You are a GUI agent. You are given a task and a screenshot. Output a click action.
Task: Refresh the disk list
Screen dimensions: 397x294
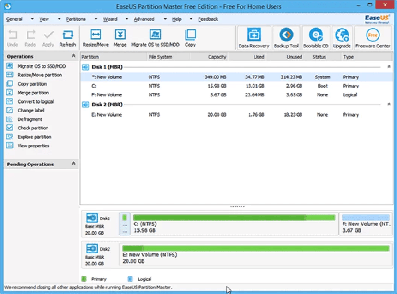click(67, 38)
